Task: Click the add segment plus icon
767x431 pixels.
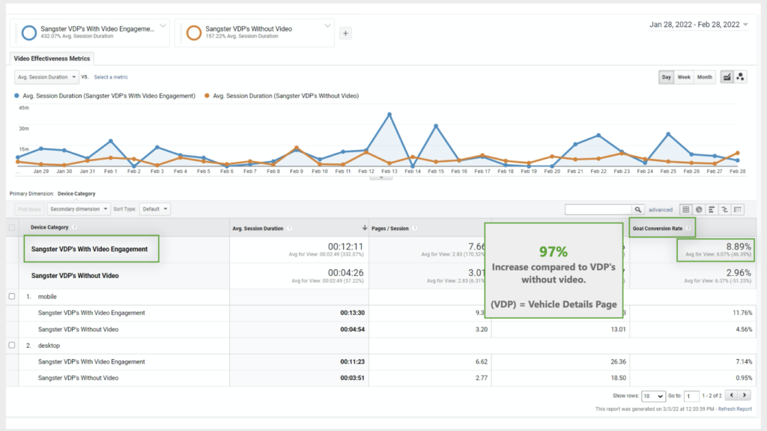Action: tap(345, 33)
